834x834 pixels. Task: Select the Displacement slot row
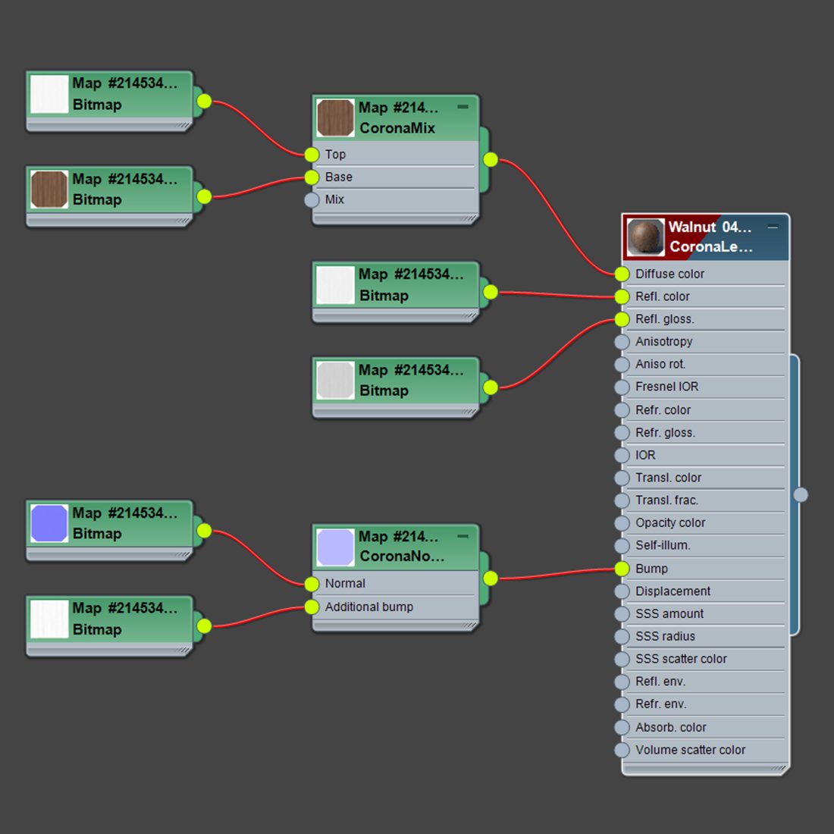(x=705, y=591)
